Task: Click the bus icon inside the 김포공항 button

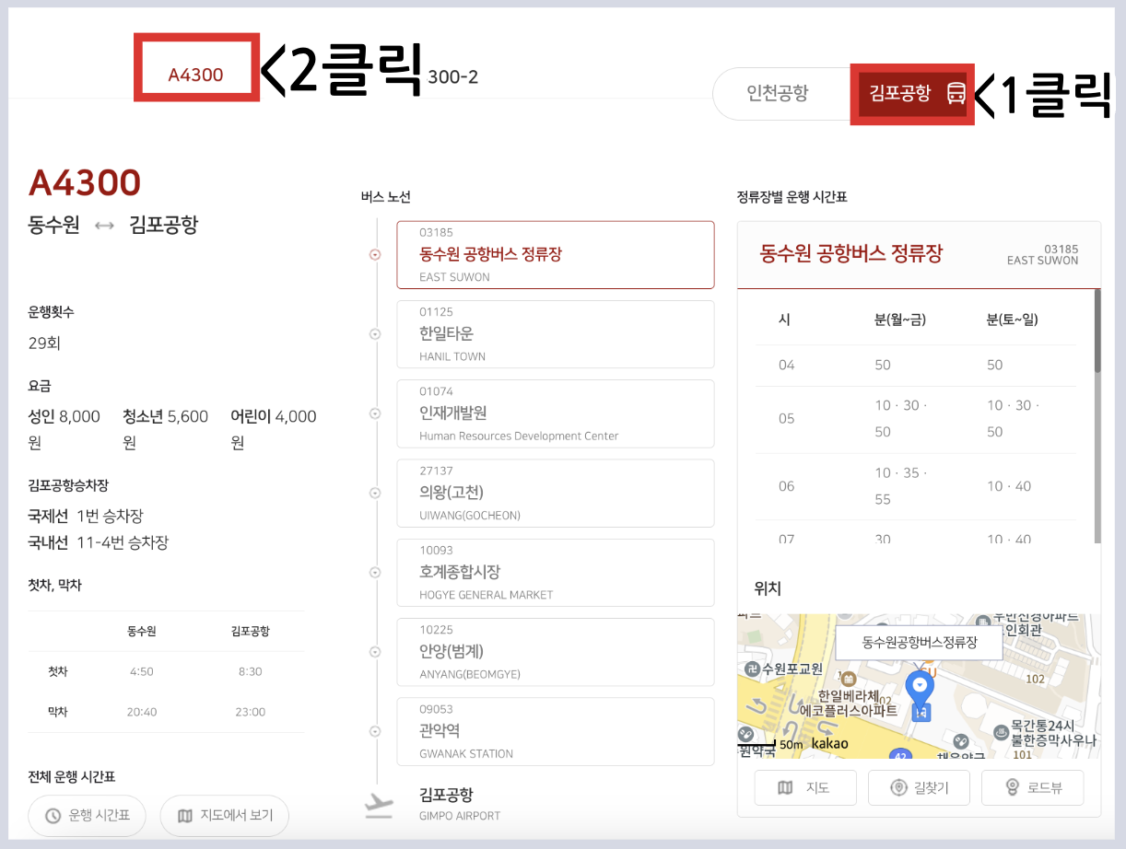Action: click(x=956, y=94)
